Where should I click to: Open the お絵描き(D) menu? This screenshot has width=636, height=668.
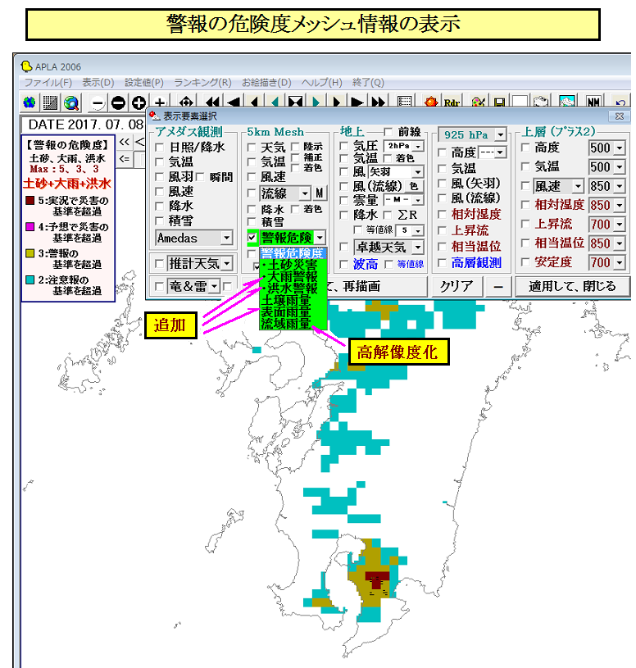click(266, 82)
